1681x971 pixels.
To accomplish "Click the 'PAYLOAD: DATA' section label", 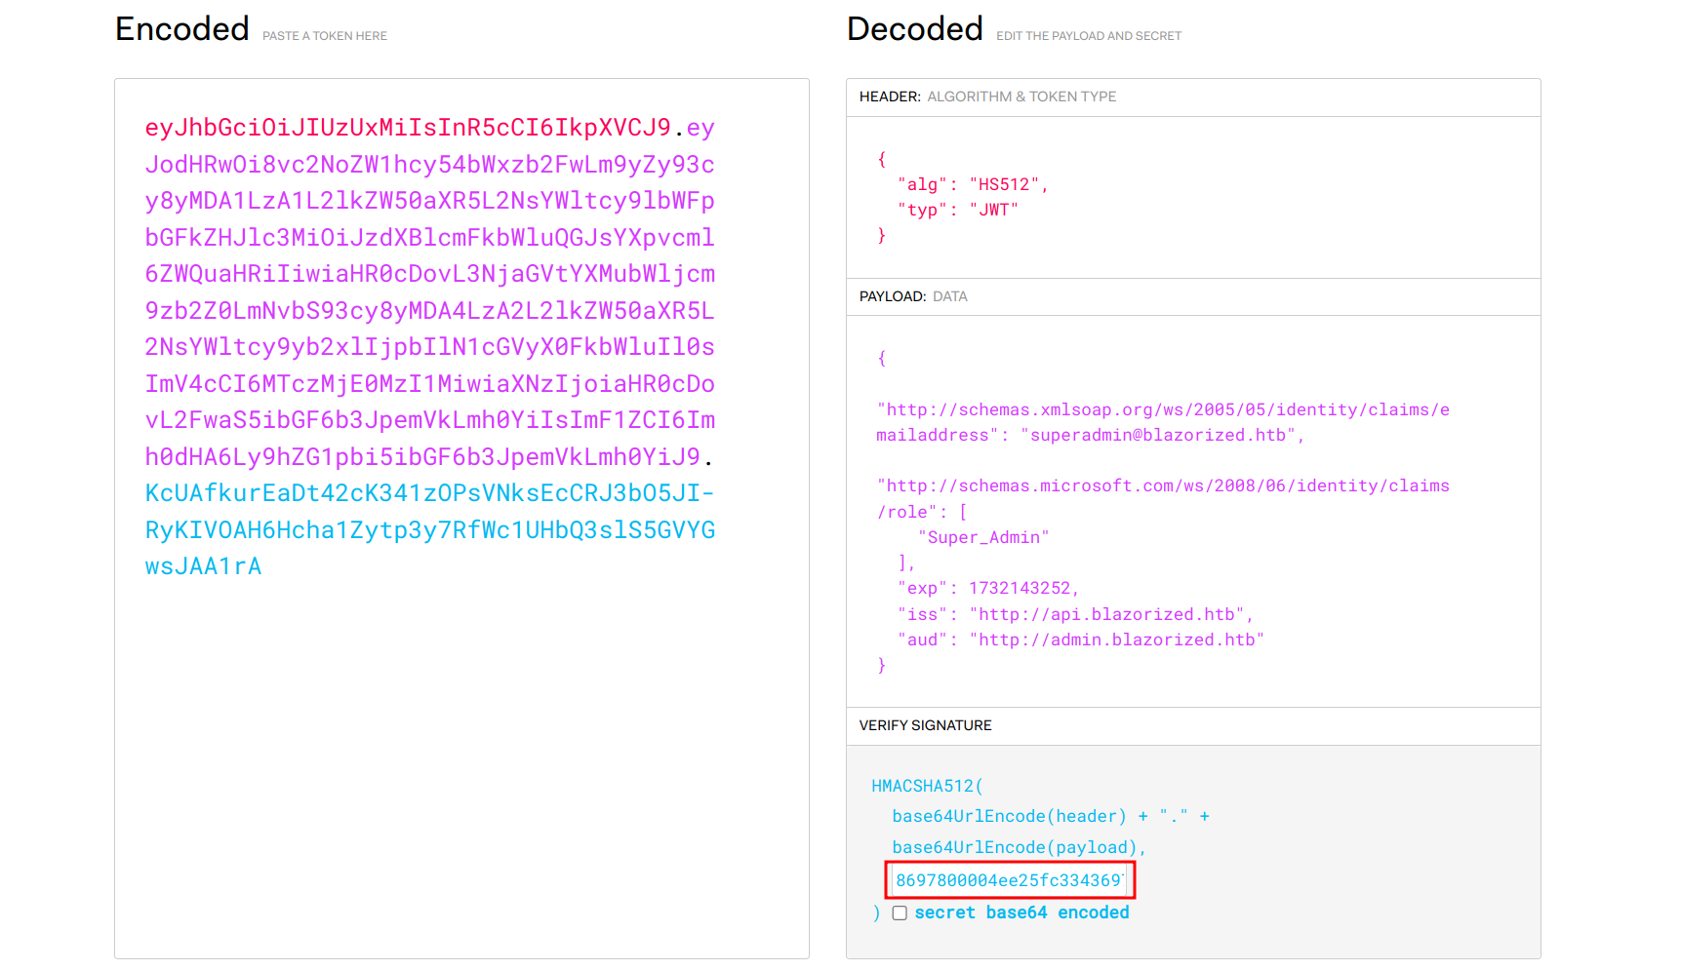I will pyautogui.click(x=913, y=296).
